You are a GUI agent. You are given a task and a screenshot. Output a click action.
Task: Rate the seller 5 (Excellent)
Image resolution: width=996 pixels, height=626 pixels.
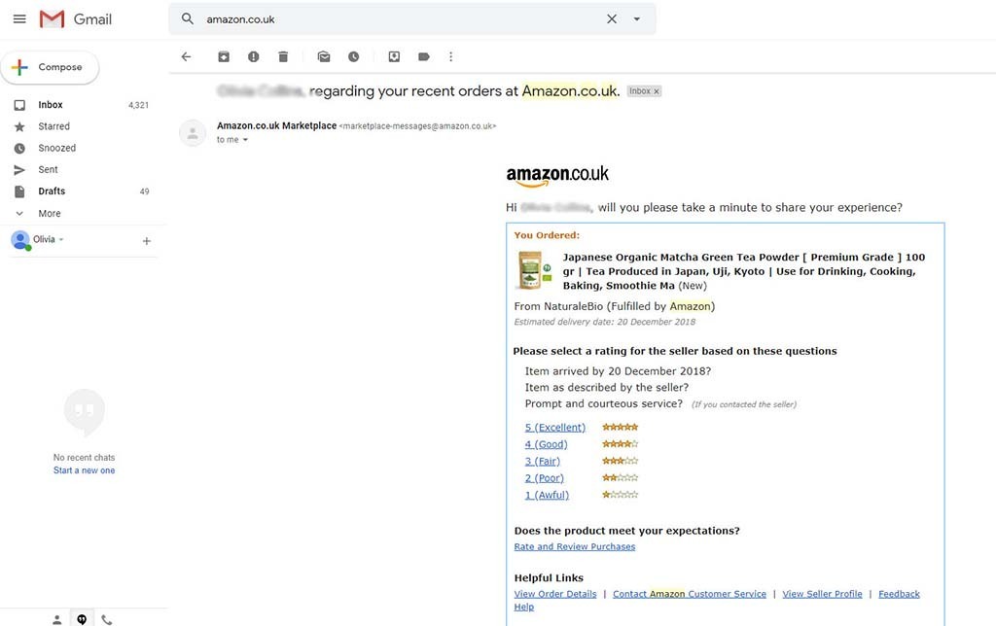point(555,428)
